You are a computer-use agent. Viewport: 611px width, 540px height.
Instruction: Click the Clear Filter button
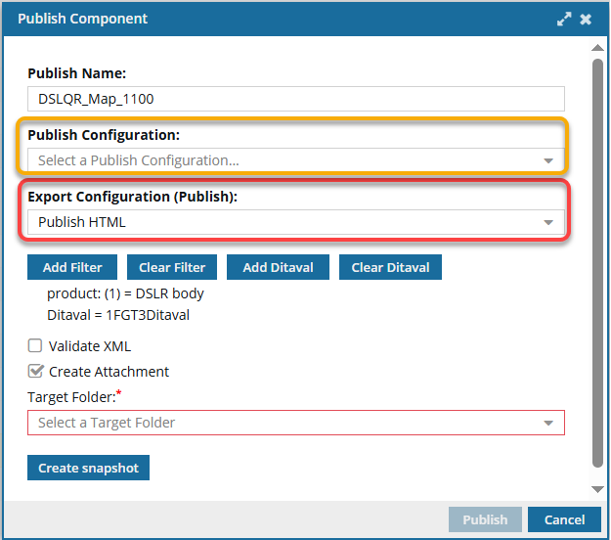point(171,267)
